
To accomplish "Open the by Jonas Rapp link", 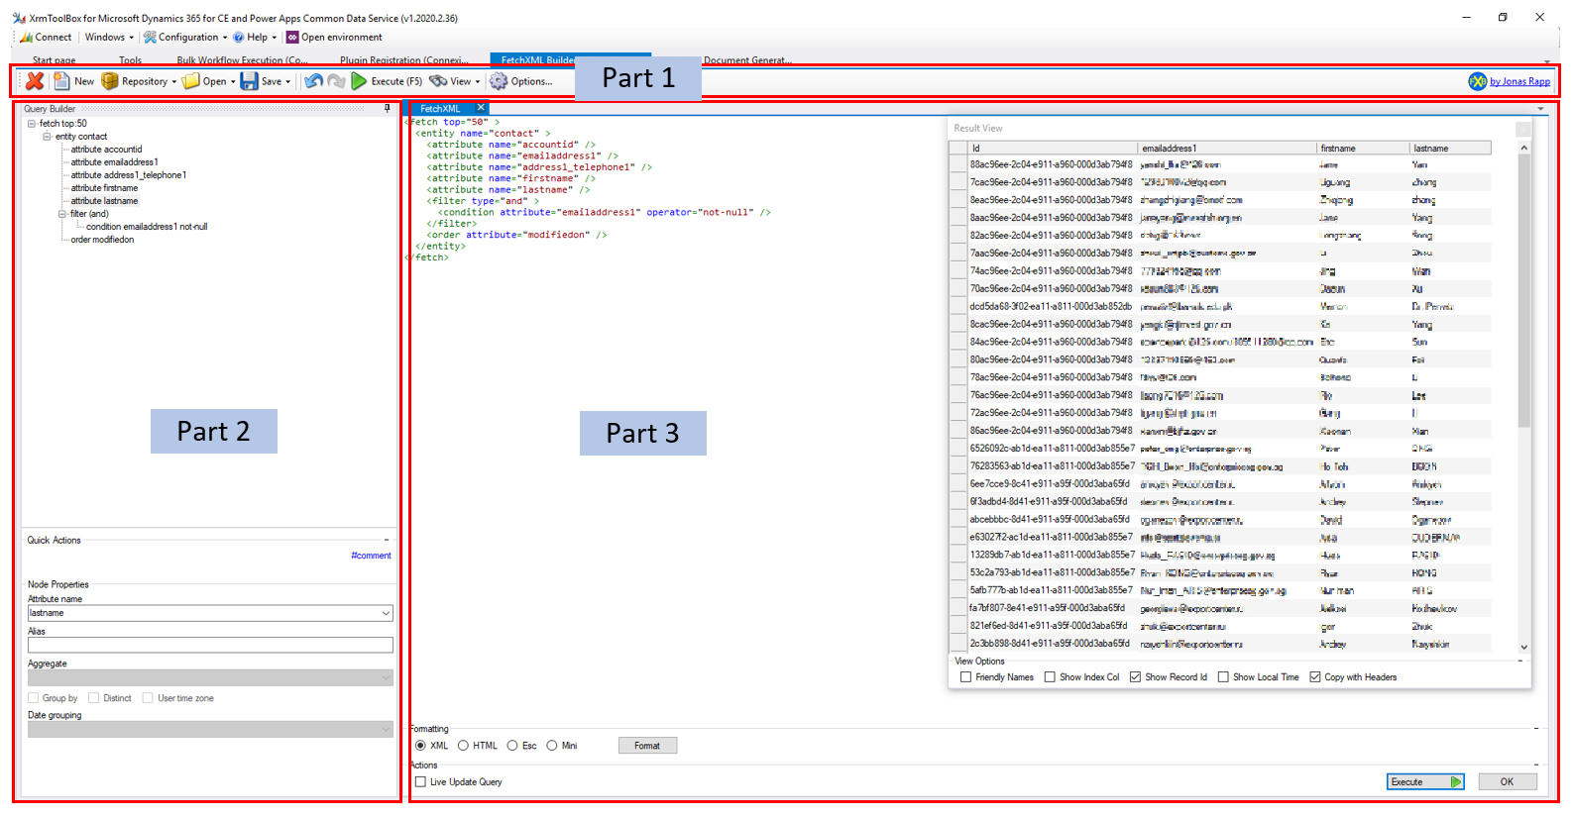I will point(1519,81).
